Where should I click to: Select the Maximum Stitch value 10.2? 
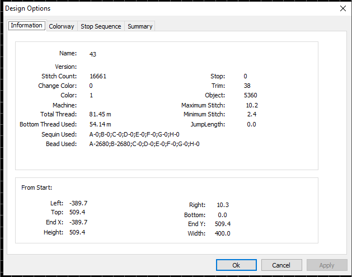click(x=252, y=105)
